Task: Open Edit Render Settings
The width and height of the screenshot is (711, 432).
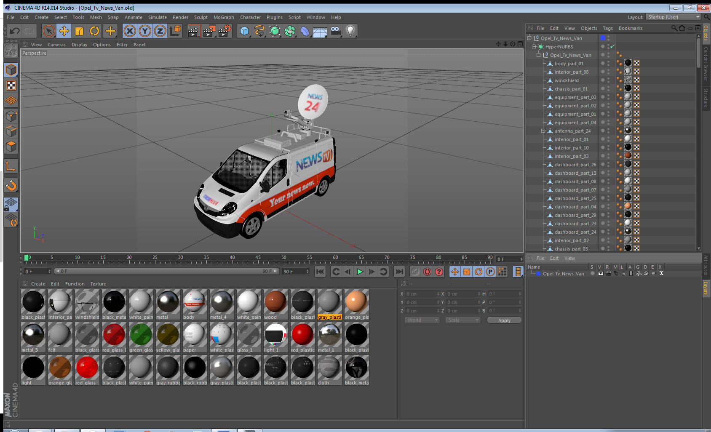Action: point(225,31)
